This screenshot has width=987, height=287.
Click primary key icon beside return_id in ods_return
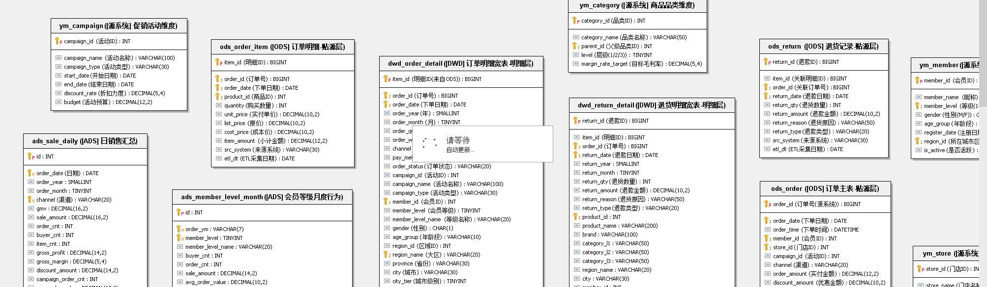tap(767, 62)
